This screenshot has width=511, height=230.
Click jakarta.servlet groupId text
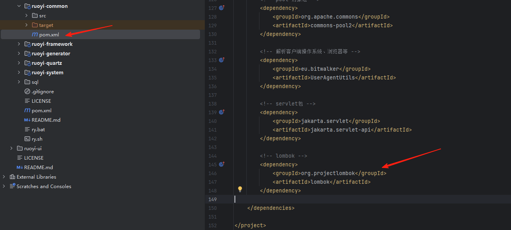click(325, 121)
